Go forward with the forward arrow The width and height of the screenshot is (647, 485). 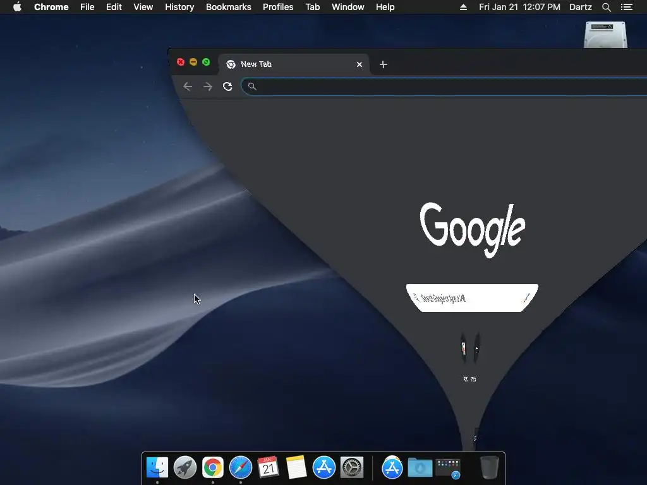(208, 86)
